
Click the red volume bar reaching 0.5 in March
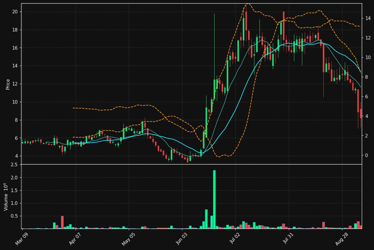[x=62, y=222]
